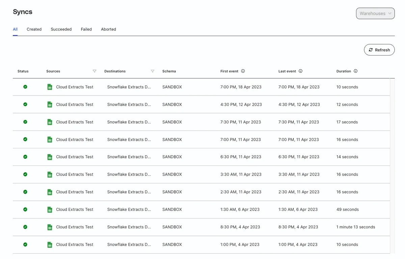Click last event 6:30 PM, 11 Apr 2023

[299, 157]
